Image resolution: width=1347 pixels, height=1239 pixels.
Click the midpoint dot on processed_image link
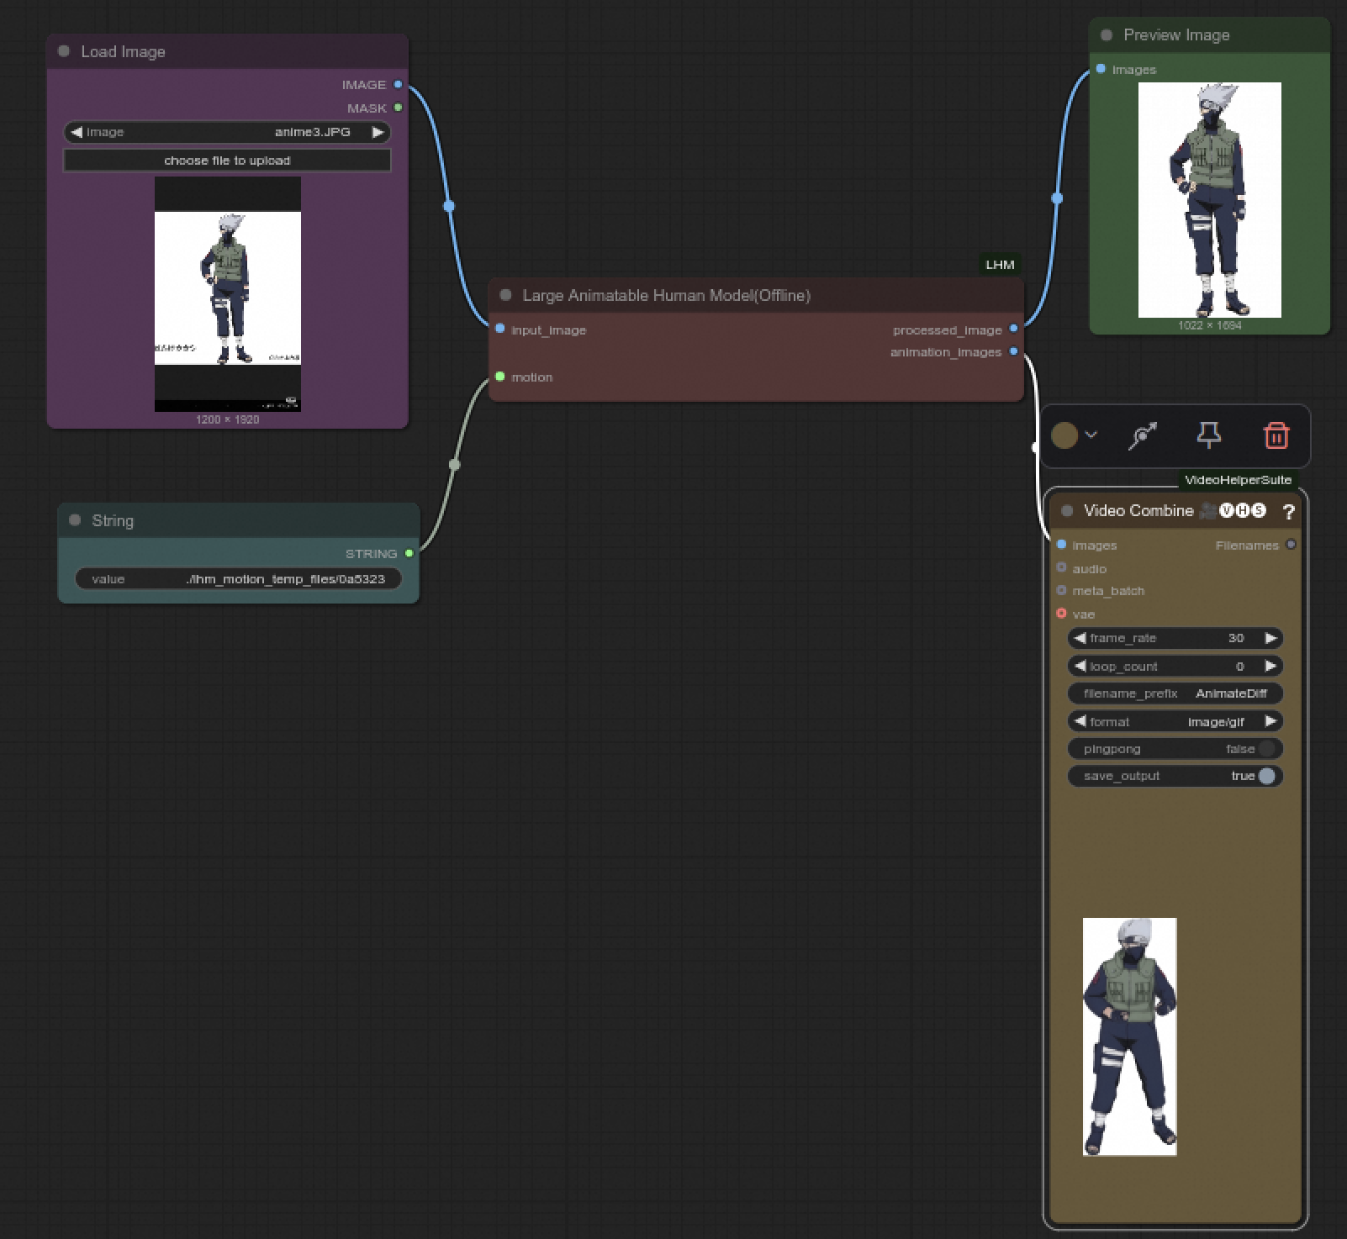[1057, 198]
